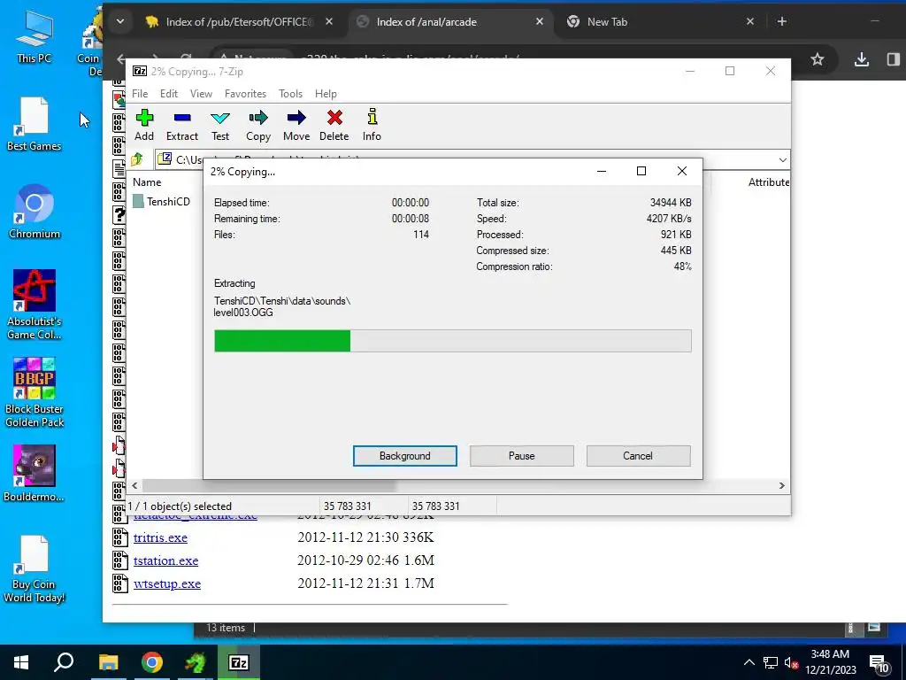This screenshot has height=680, width=906.
Task: Open the View menu
Action: 201,94
